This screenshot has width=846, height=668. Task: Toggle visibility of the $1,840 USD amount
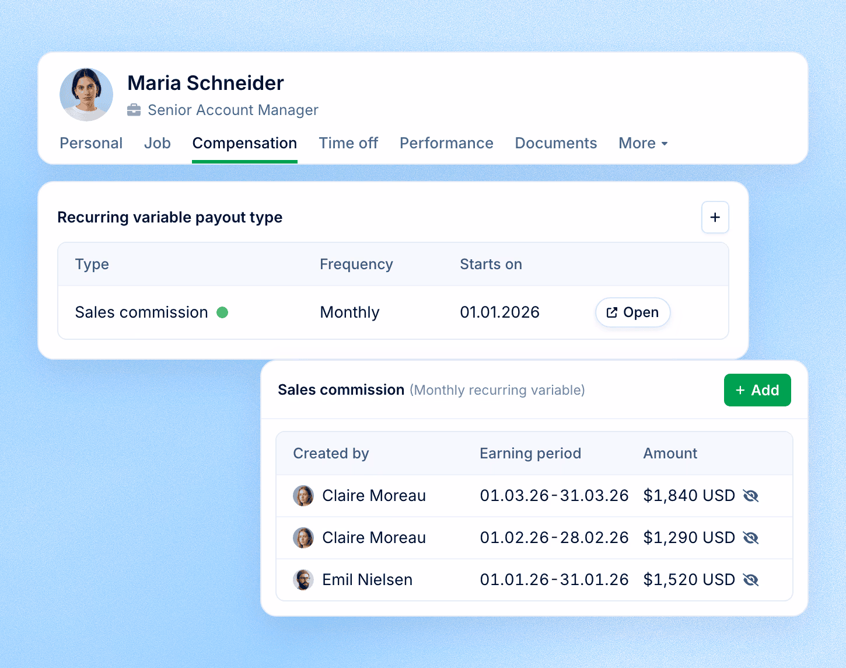click(751, 496)
